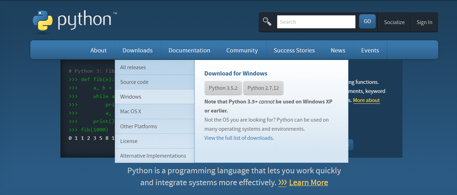Open the Downloads navigation menu
The height and width of the screenshot is (195, 457).
point(138,50)
